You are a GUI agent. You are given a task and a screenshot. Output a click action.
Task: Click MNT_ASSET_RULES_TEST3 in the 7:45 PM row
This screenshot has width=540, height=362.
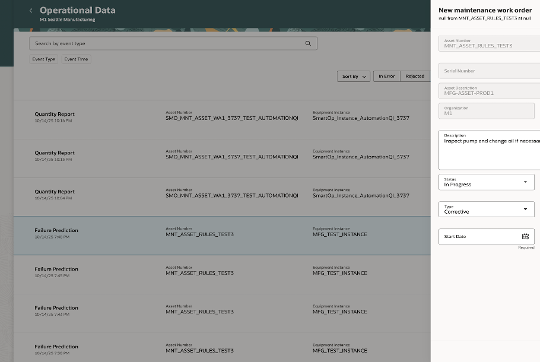pos(199,273)
